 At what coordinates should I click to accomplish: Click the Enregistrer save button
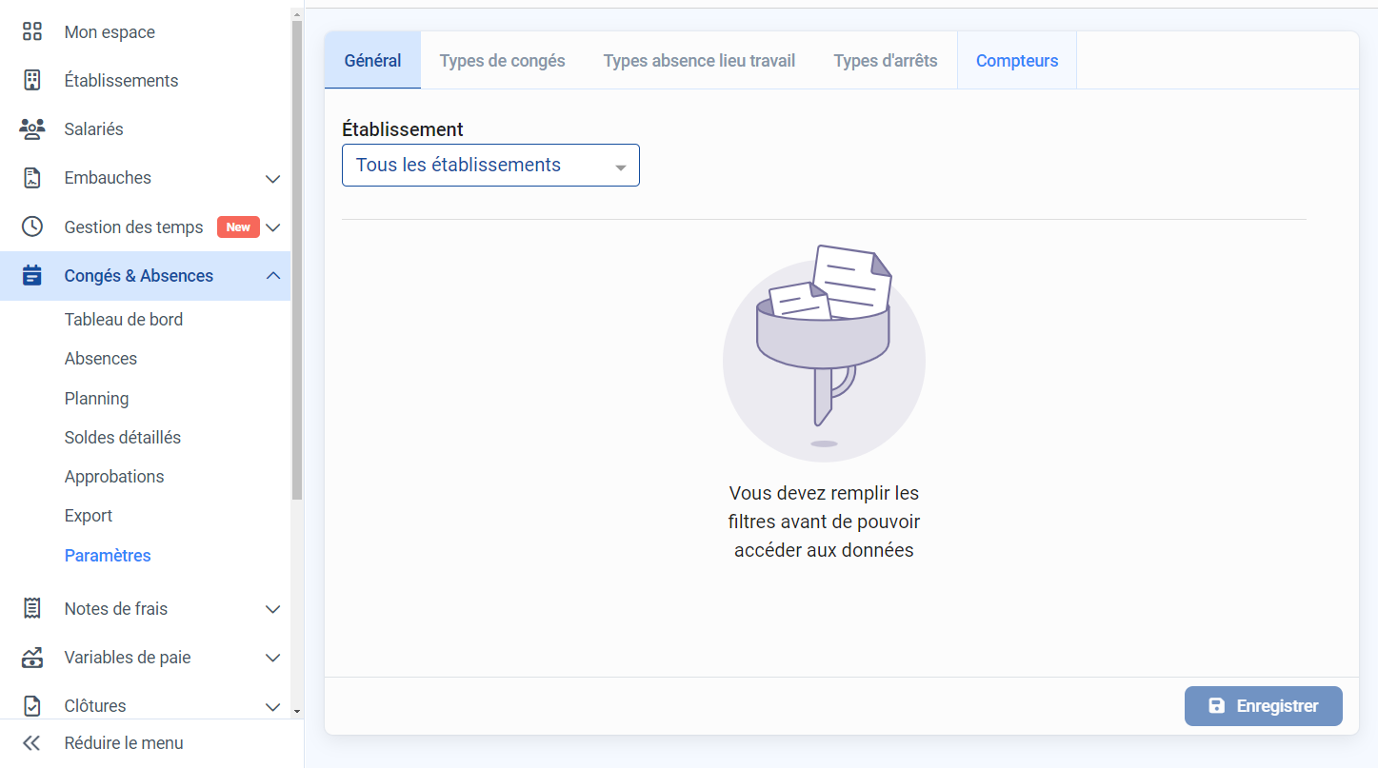[1263, 706]
